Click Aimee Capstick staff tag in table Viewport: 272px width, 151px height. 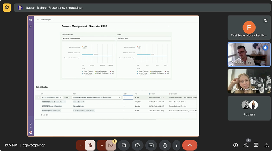pyautogui.click(x=78, y=102)
